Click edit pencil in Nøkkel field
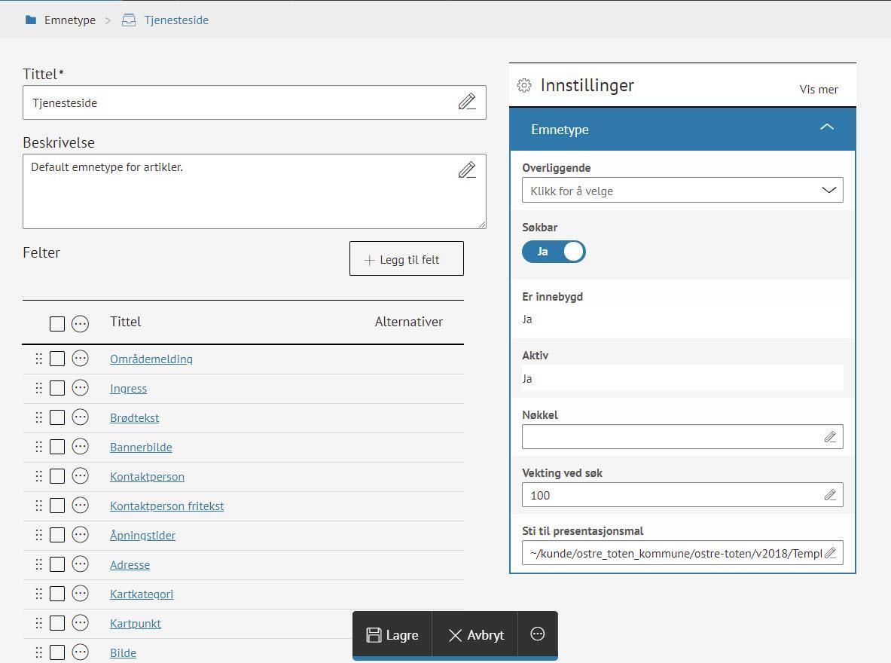Image resolution: width=891 pixels, height=663 pixels. 830,437
